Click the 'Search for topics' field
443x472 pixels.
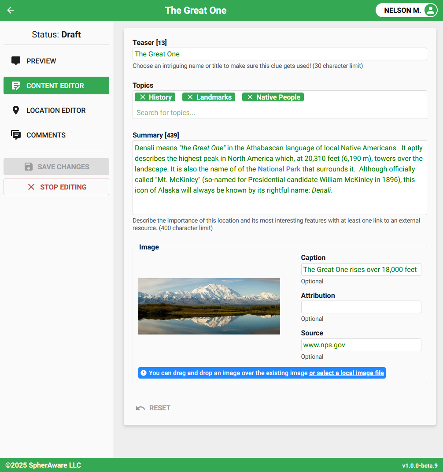coord(280,112)
